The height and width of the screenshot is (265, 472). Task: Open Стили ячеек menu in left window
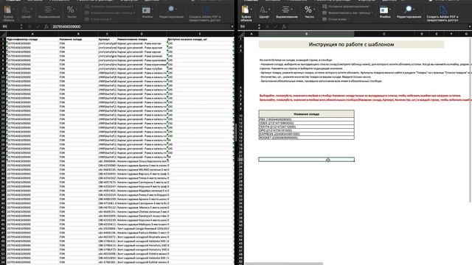coord(98,19)
